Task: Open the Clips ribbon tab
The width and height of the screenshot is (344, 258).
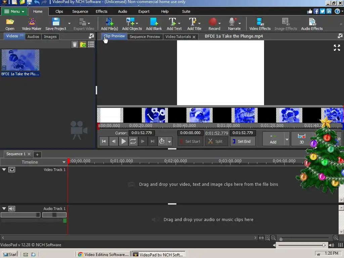Action: pos(59,11)
